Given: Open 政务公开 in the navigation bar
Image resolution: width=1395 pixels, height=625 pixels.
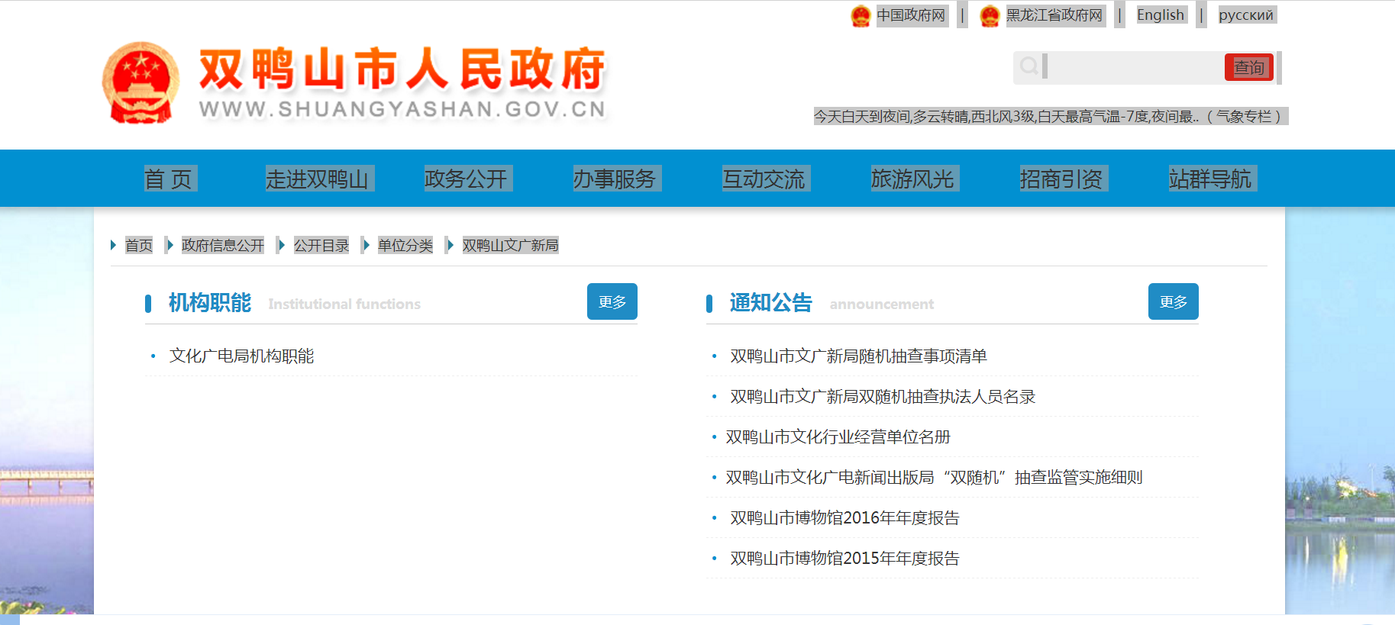Looking at the screenshot, I should tap(467, 179).
